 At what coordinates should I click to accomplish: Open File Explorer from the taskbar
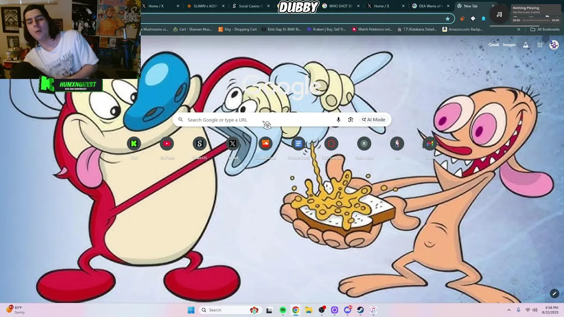coord(308,310)
